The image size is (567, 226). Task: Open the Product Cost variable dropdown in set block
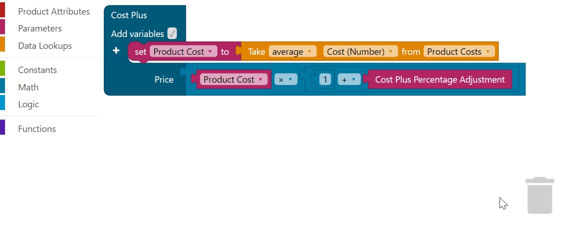tap(184, 52)
